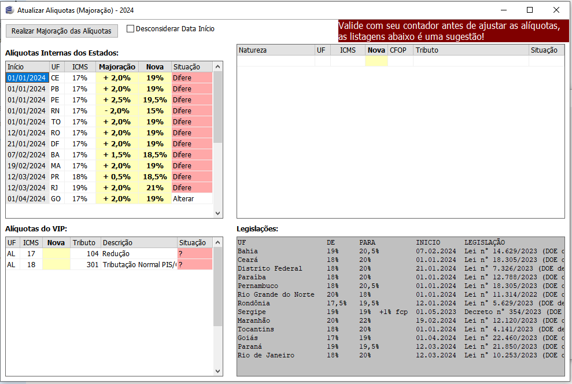Maximize the Atualizar Alíquotas window
Viewport: 572px width, 384px height.
(x=530, y=10)
